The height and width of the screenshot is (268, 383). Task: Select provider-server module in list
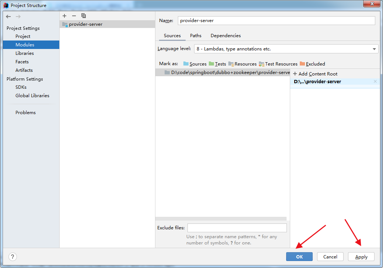click(107, 24)
